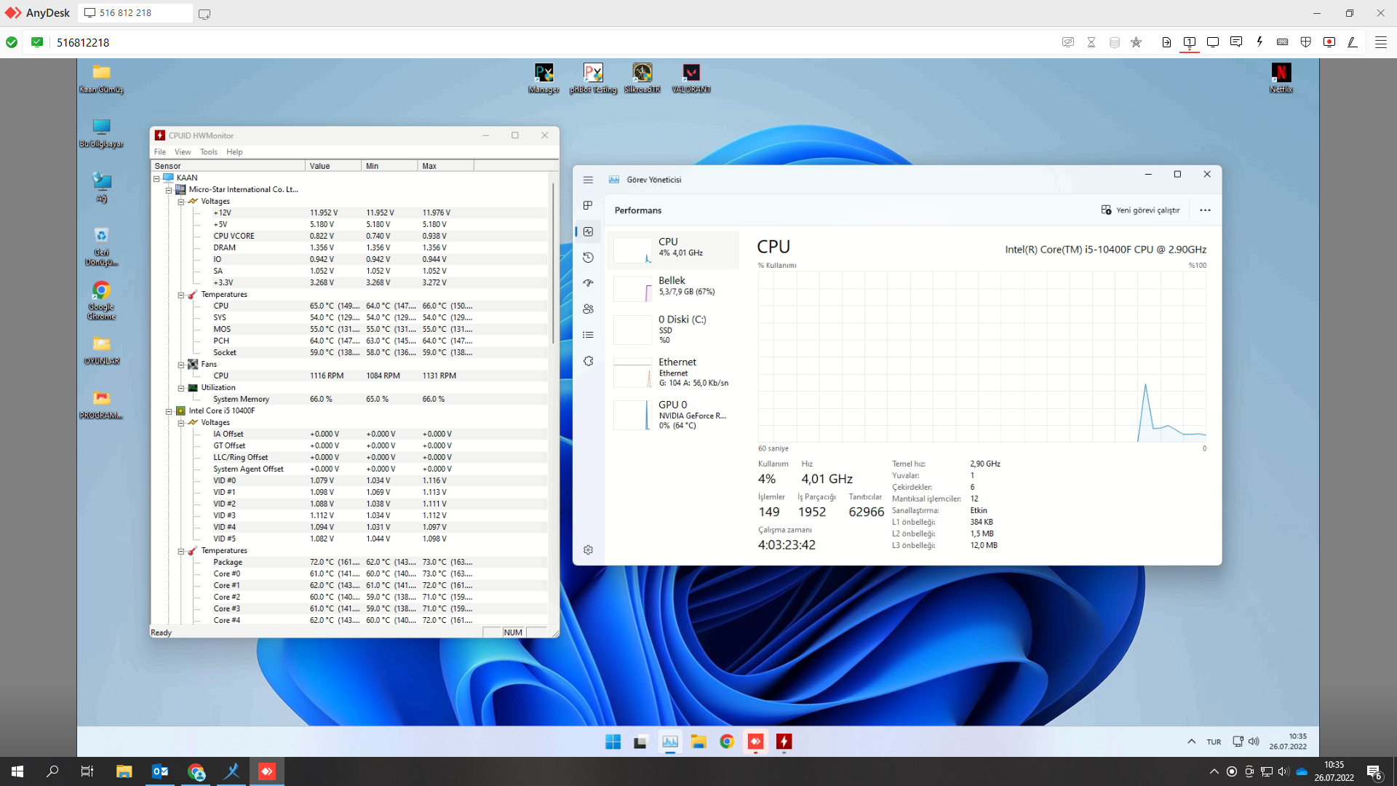The height and width of the screenshot is (786, 1397).
Task: Collapse CPU Temperatures section above Package
Action: tap(181, 551)
